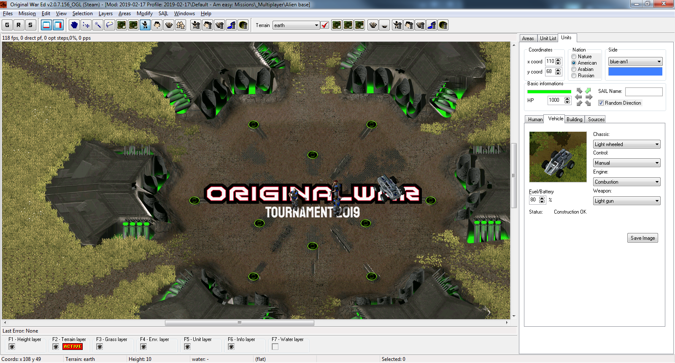Image resolution: width=675 pixels, height=363 pixels.
Task: Click the SAIL Name input field
Action: [x=644, y=92]
